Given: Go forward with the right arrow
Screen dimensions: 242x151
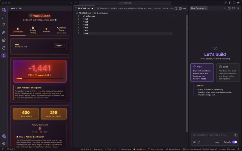Looking at the screenshot, I should 76,3.
